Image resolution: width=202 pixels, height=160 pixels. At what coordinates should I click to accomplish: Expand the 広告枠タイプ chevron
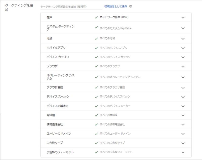(x=183, y=143)
